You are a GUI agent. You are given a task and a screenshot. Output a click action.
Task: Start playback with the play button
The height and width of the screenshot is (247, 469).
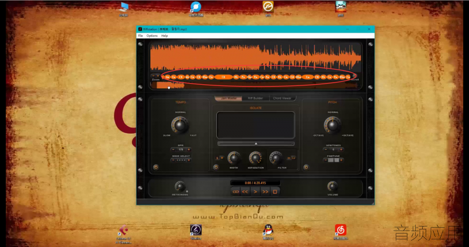(x=255, y=192)
